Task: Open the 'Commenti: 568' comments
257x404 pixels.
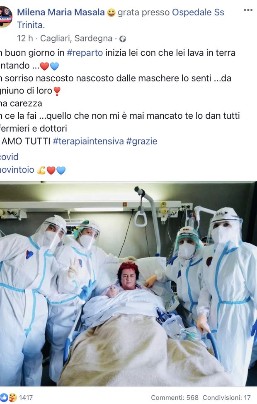Action: (175, 397)
